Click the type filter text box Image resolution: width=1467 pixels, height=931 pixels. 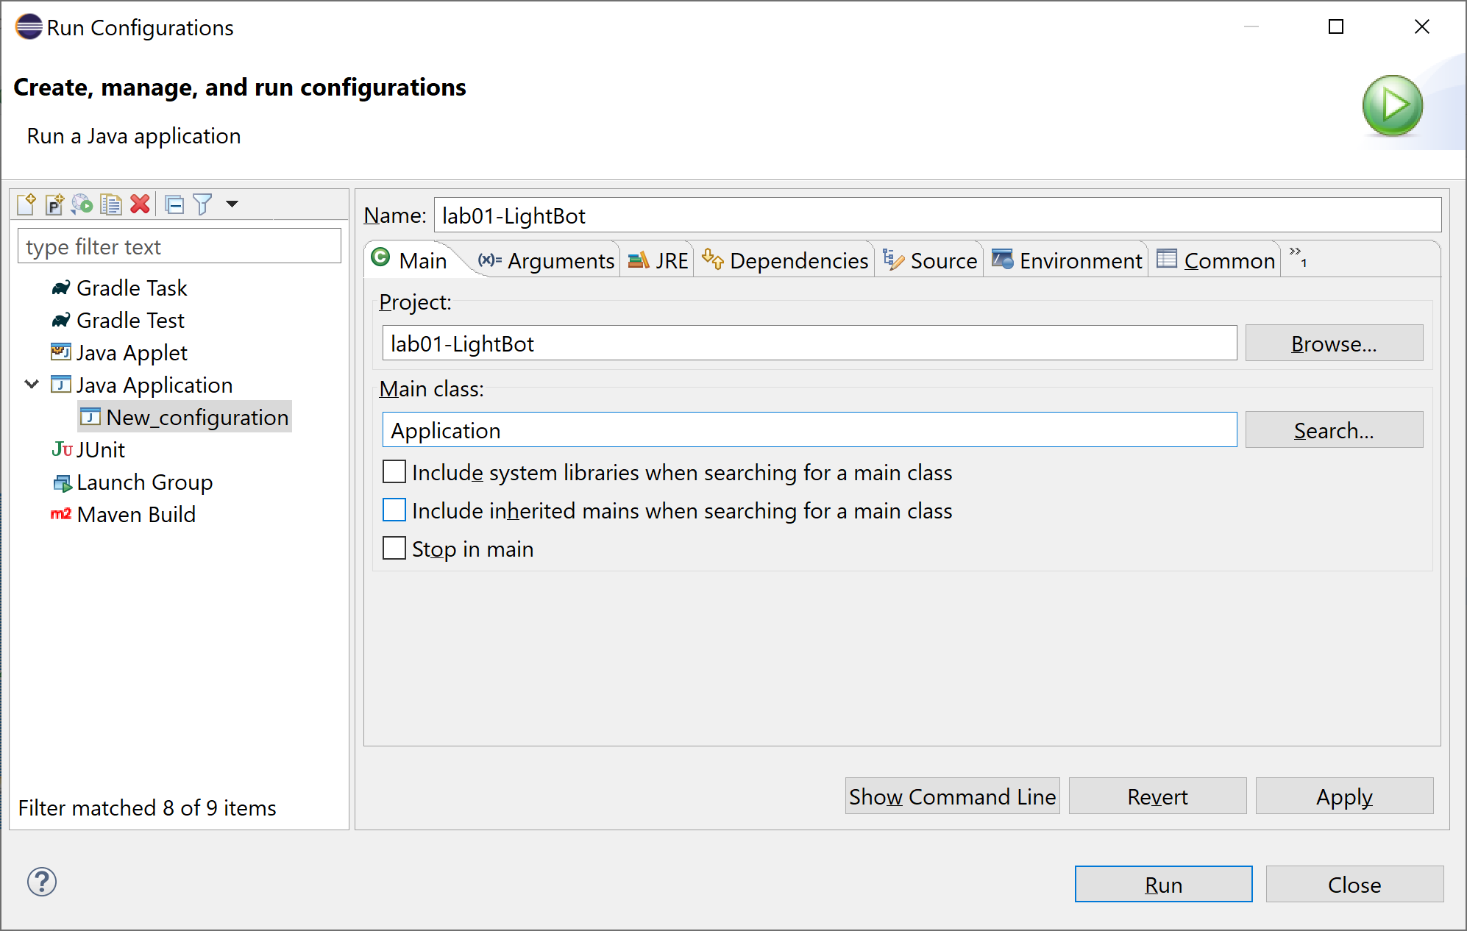point(180,246)
